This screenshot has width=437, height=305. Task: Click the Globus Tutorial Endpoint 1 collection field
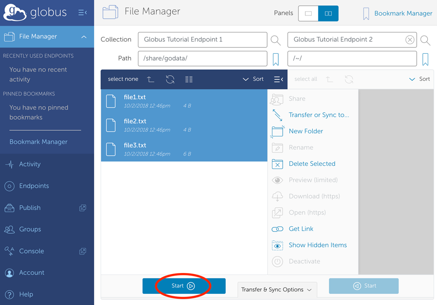pyautogui.click(x=202, y=39)
